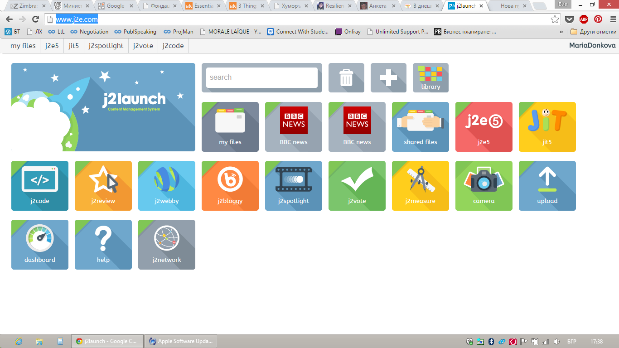The height and width of the screenshot is (348, 619).
Task: Click the Pinterest extension icon
Action: tap(598, 19)
